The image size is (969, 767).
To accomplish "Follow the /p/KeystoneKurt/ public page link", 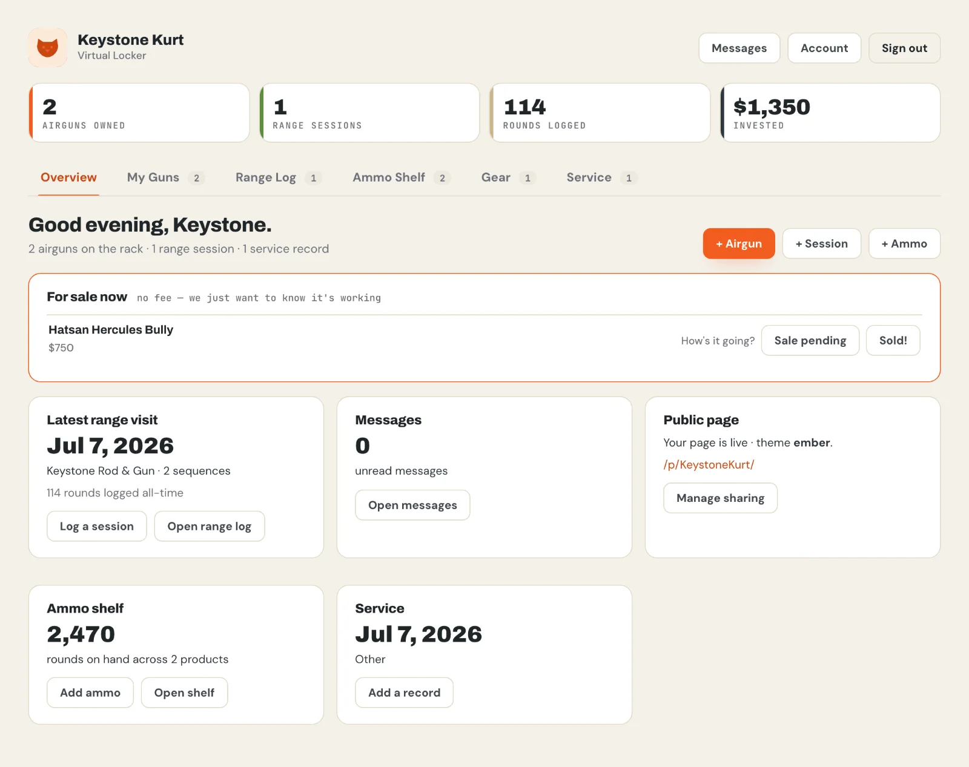I will [x=709, y=464].
